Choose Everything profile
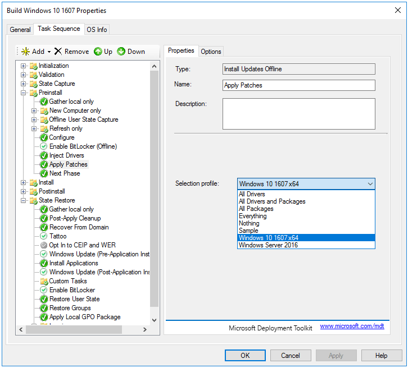The width and height of the screenshot is (408, 368). [306, 216]
